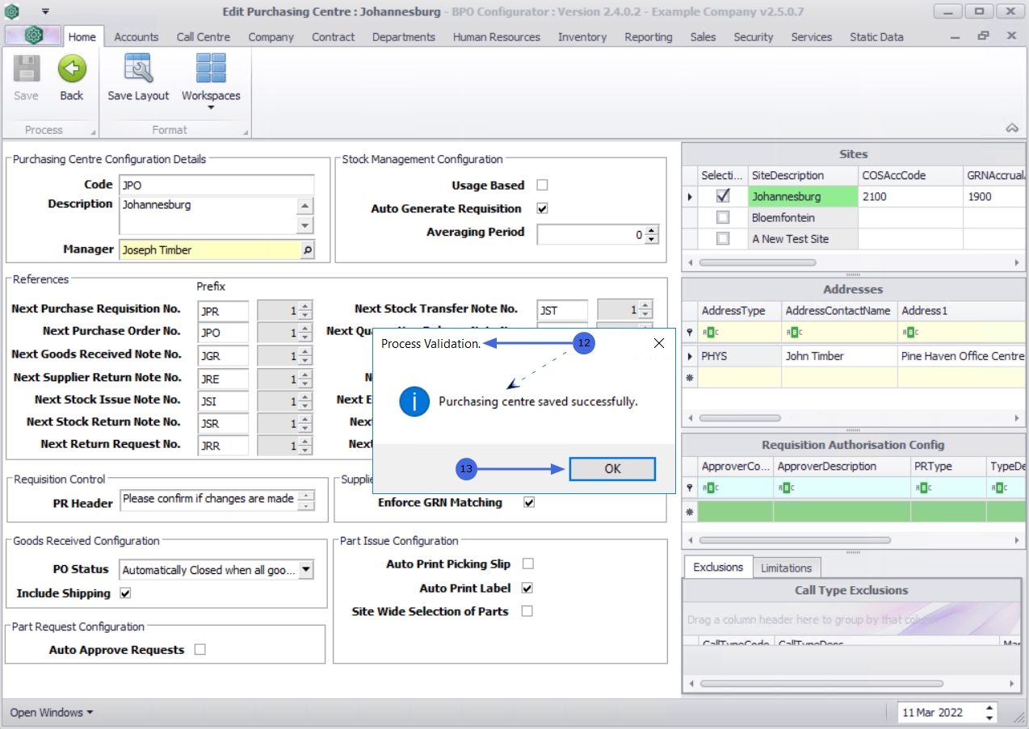Click OK in the validation dialog

(x=611, y=469)
